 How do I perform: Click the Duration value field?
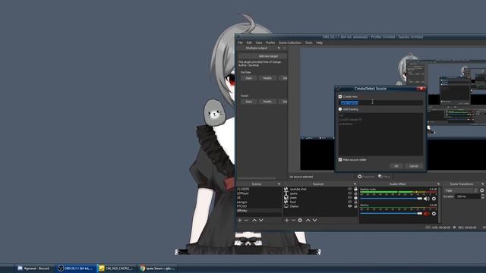pyautogui.click(x=468, y=196)
